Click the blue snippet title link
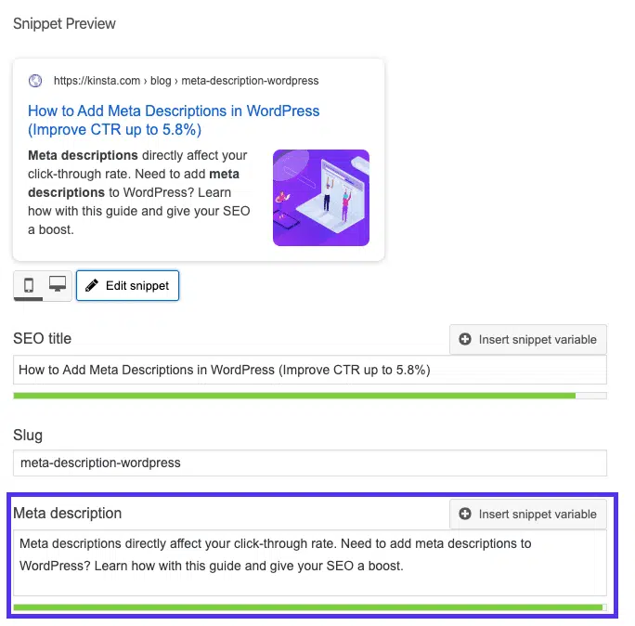This screenshot has width=635, height=626. click(x=174, y=121)
